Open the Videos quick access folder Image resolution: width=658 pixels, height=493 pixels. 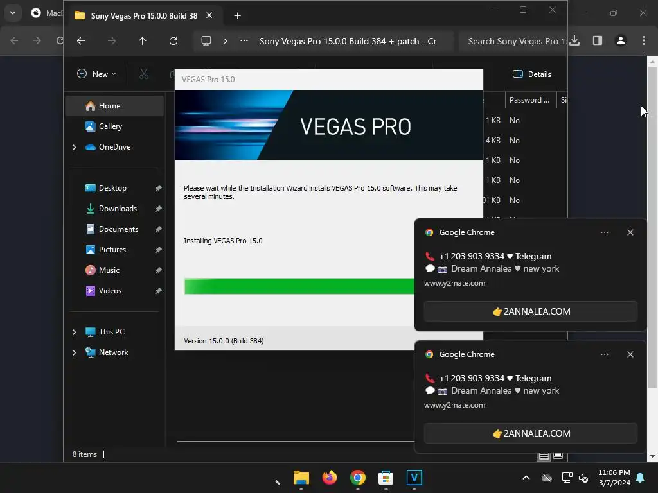tap(110, 291)
